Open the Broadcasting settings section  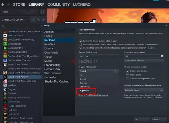coord(52,65)
